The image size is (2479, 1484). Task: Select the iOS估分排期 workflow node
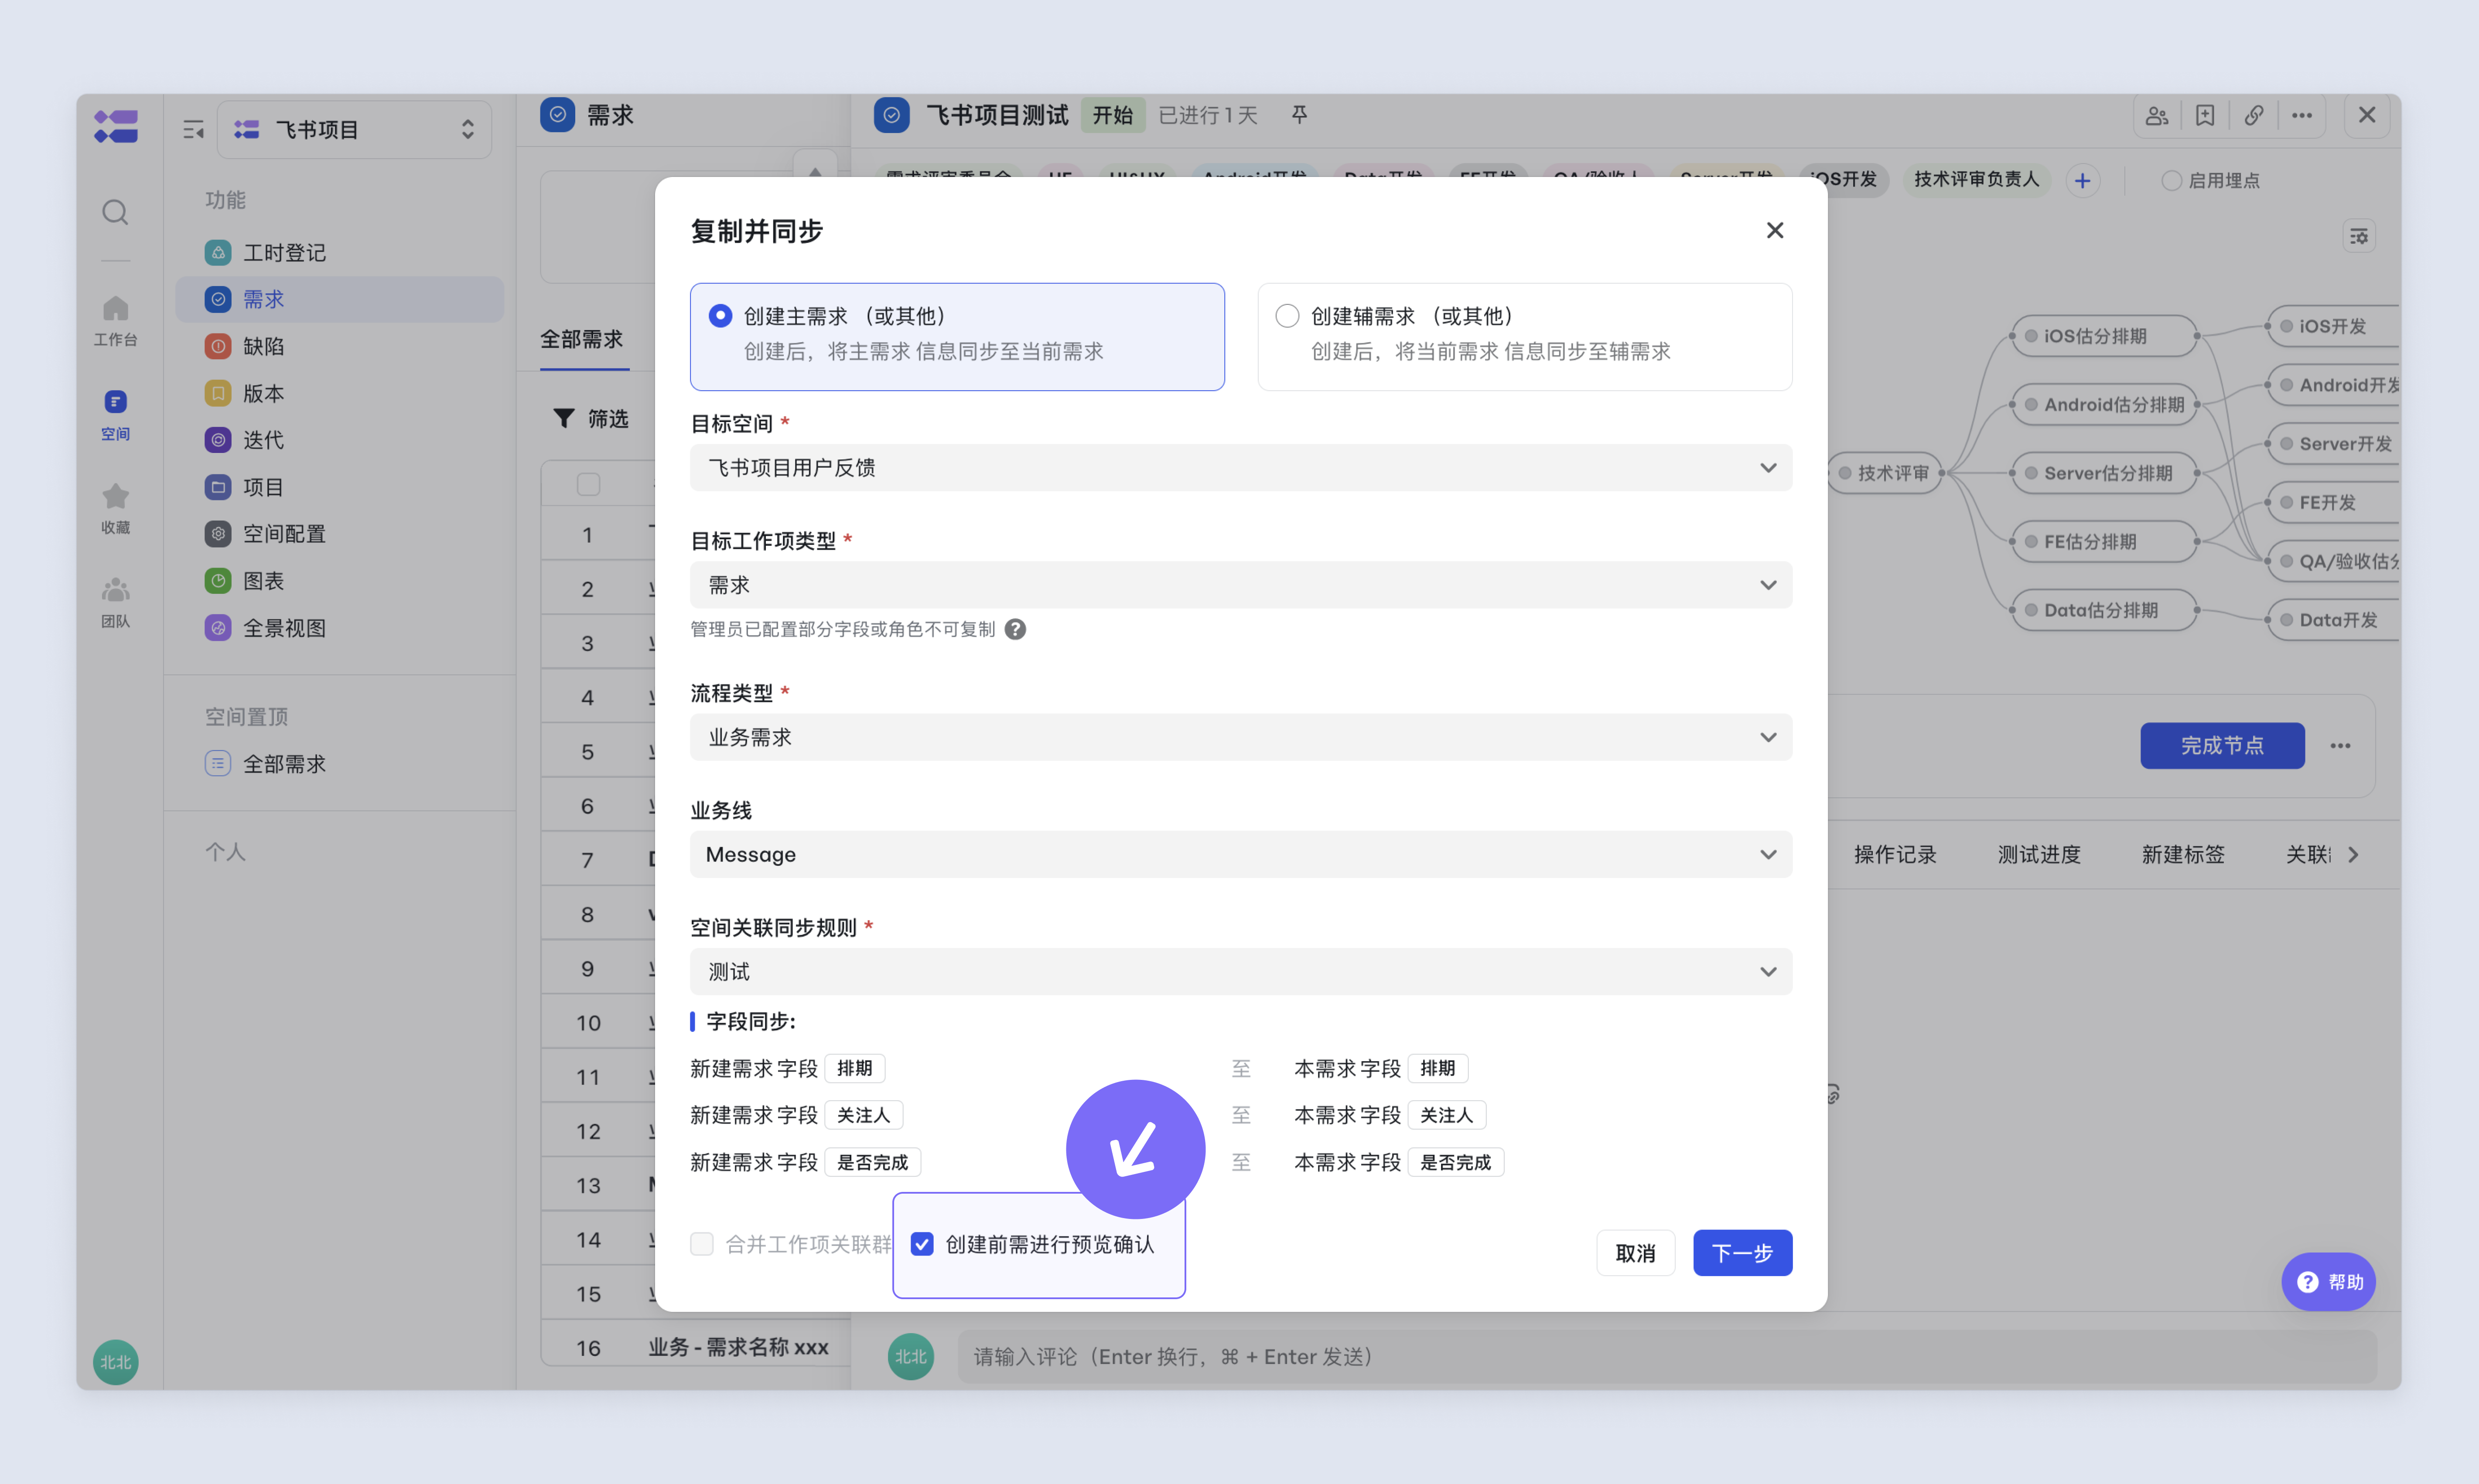click(2104, 336)
